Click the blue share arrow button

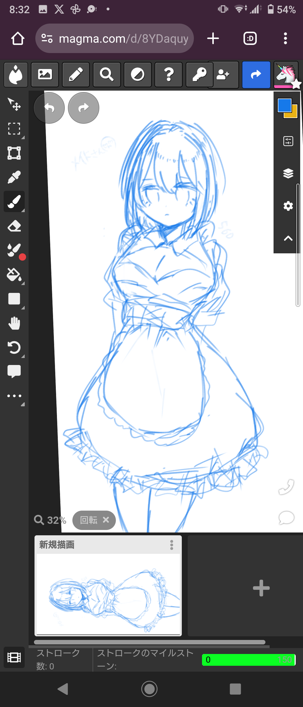(256, 75)
